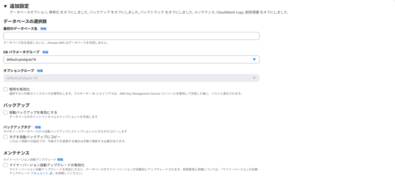Click the blue dropdown arrow of DB パラメータグループ
The width and height of the screenshot is (395, 179).
pos(254,60)
